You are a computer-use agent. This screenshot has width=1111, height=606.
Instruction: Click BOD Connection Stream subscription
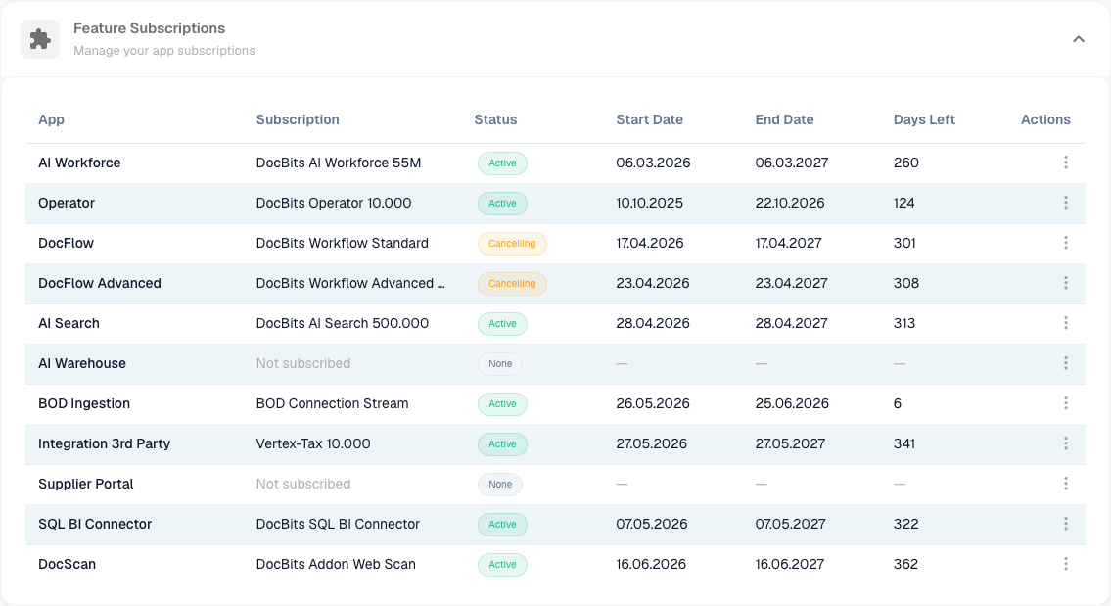[332, 404]
